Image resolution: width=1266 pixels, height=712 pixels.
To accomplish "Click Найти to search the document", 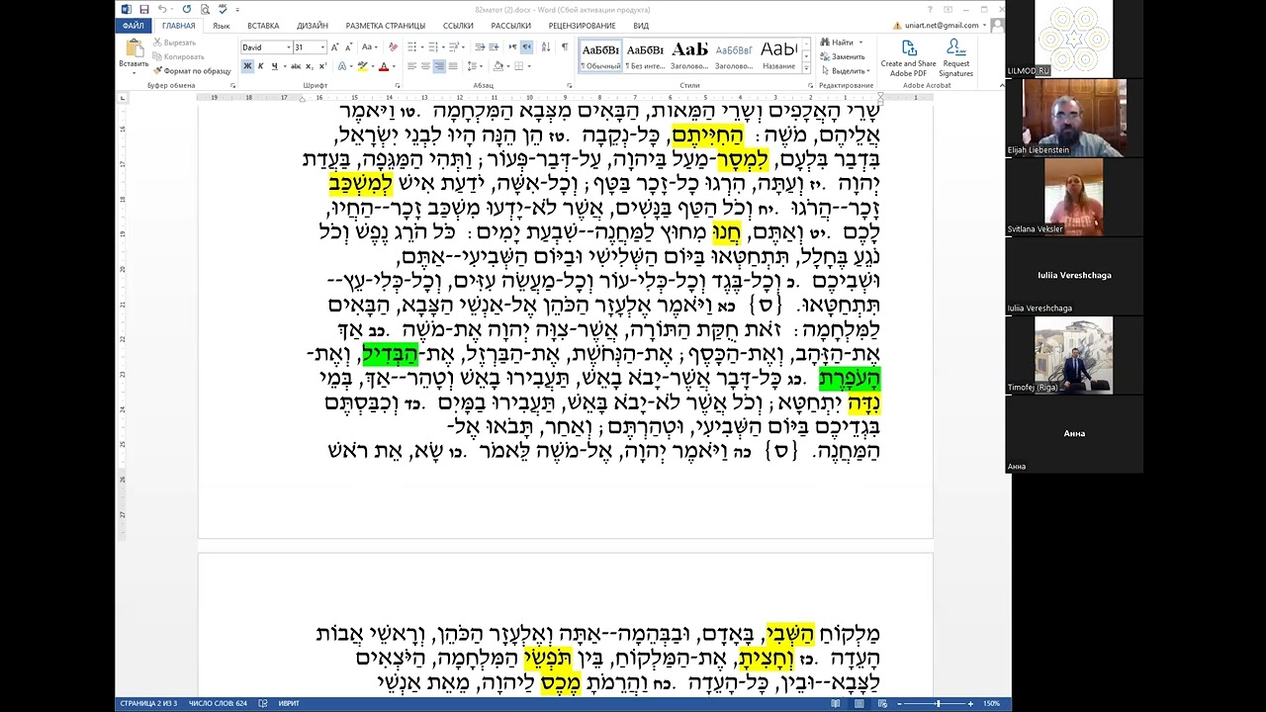I will [x=838, y=43].
